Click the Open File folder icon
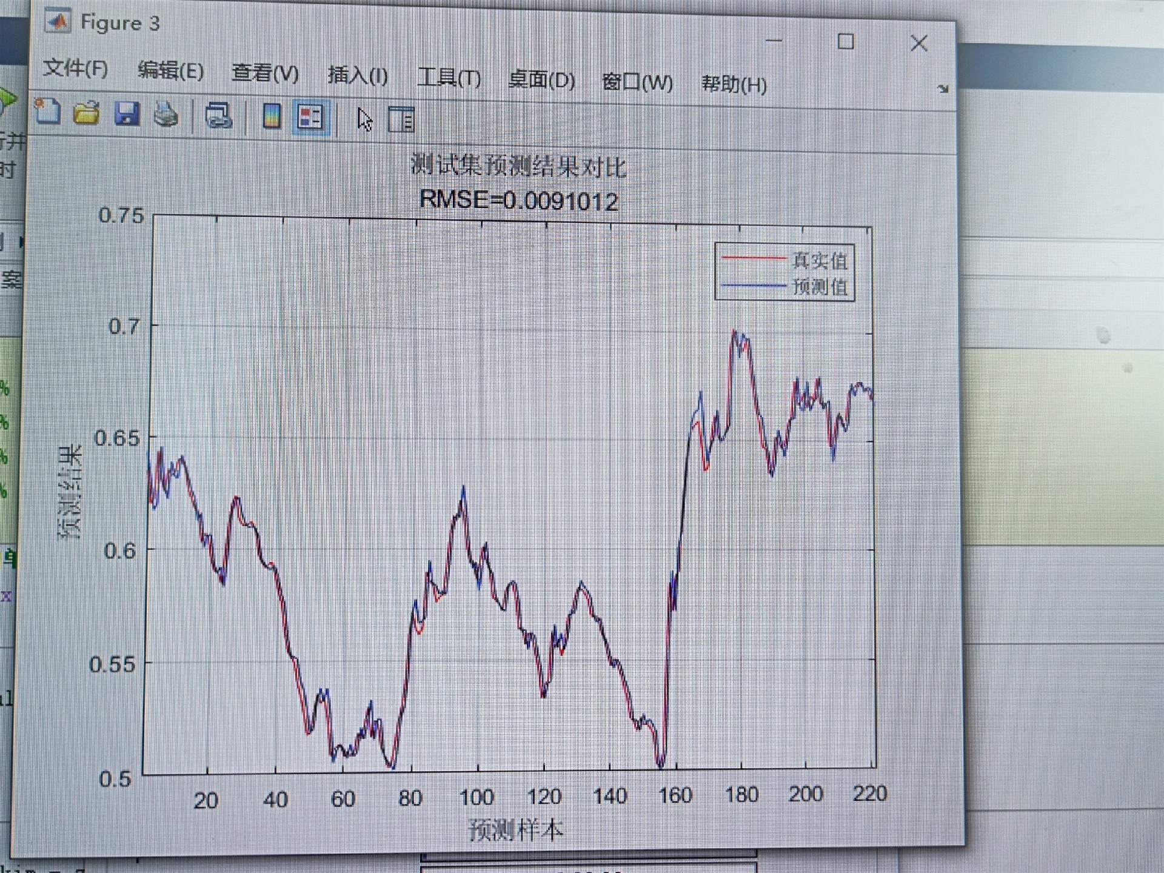 coord(86,113)
